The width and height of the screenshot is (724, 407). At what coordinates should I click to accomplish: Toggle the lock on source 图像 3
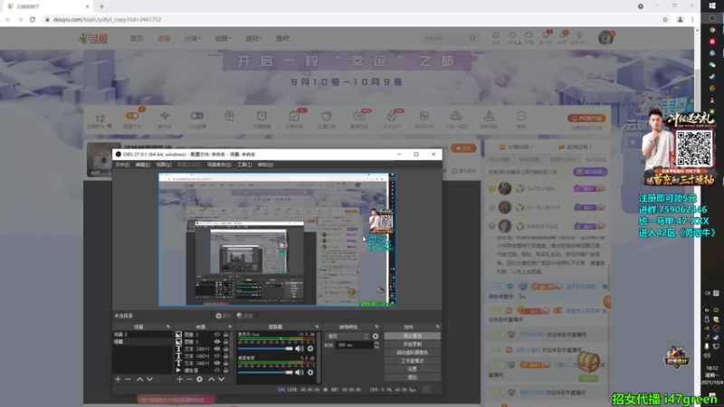point(225,335)
